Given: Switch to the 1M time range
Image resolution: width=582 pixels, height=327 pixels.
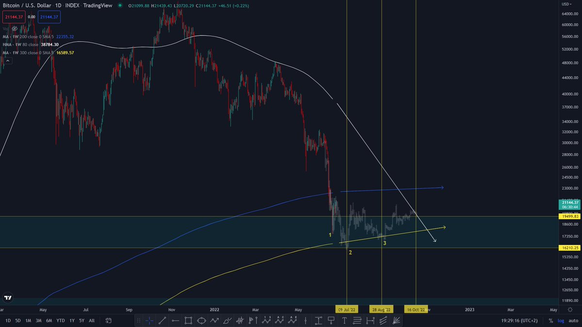Looking at the screenshot, I should click(28, 320).
